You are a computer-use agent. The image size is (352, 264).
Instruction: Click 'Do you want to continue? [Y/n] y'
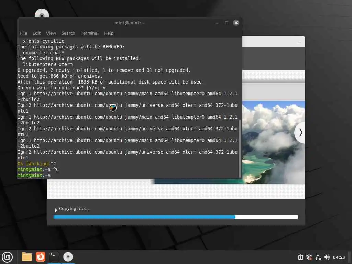[62, 88]
